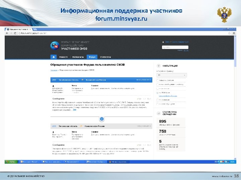
Task: Open appeal number #271 link
Action: coord(54,126)
